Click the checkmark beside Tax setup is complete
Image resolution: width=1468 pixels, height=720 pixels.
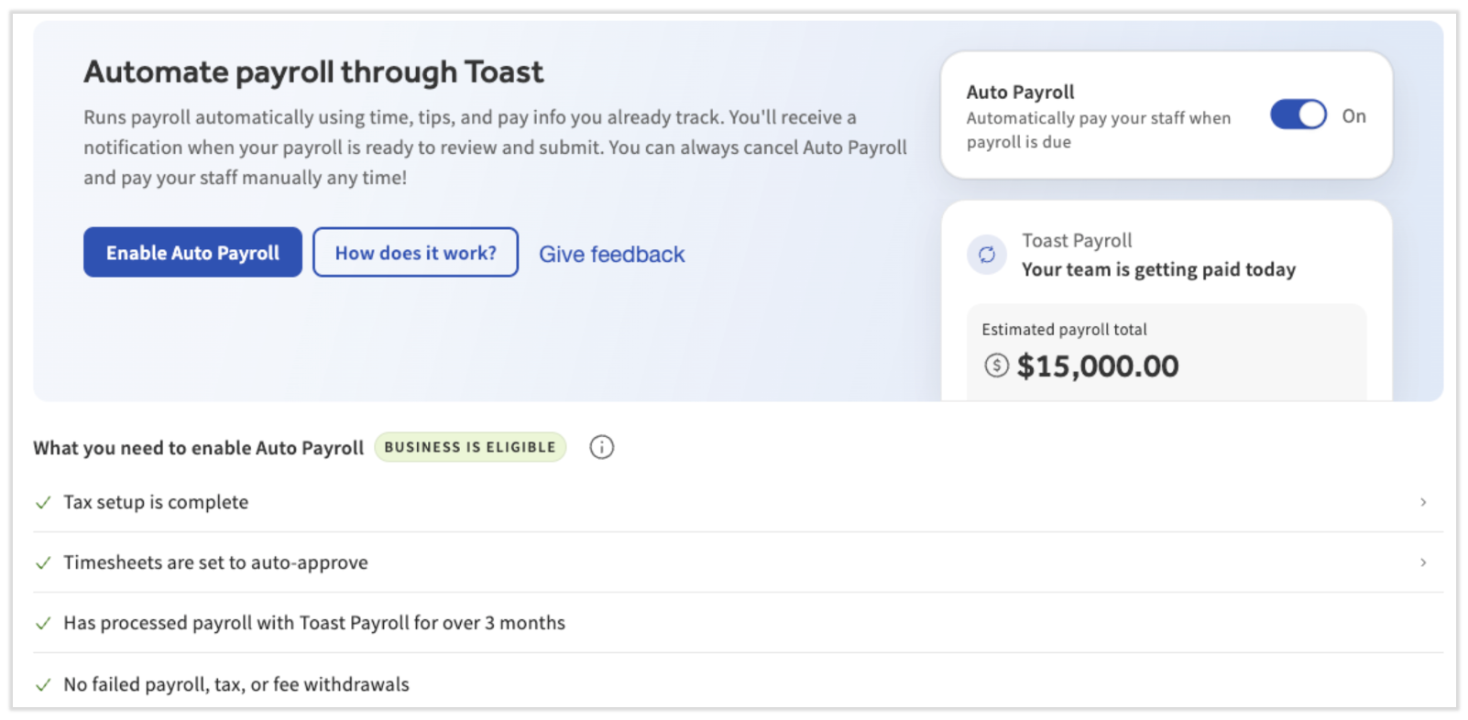tap(43, 502)
